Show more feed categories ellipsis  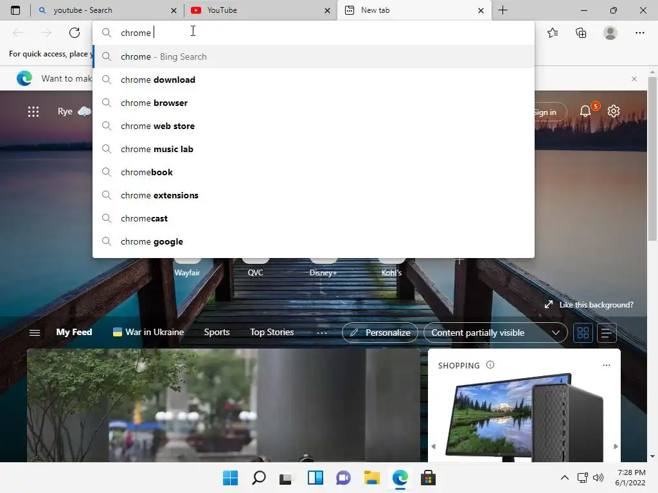pyautogui.click(x=322, y=333)
